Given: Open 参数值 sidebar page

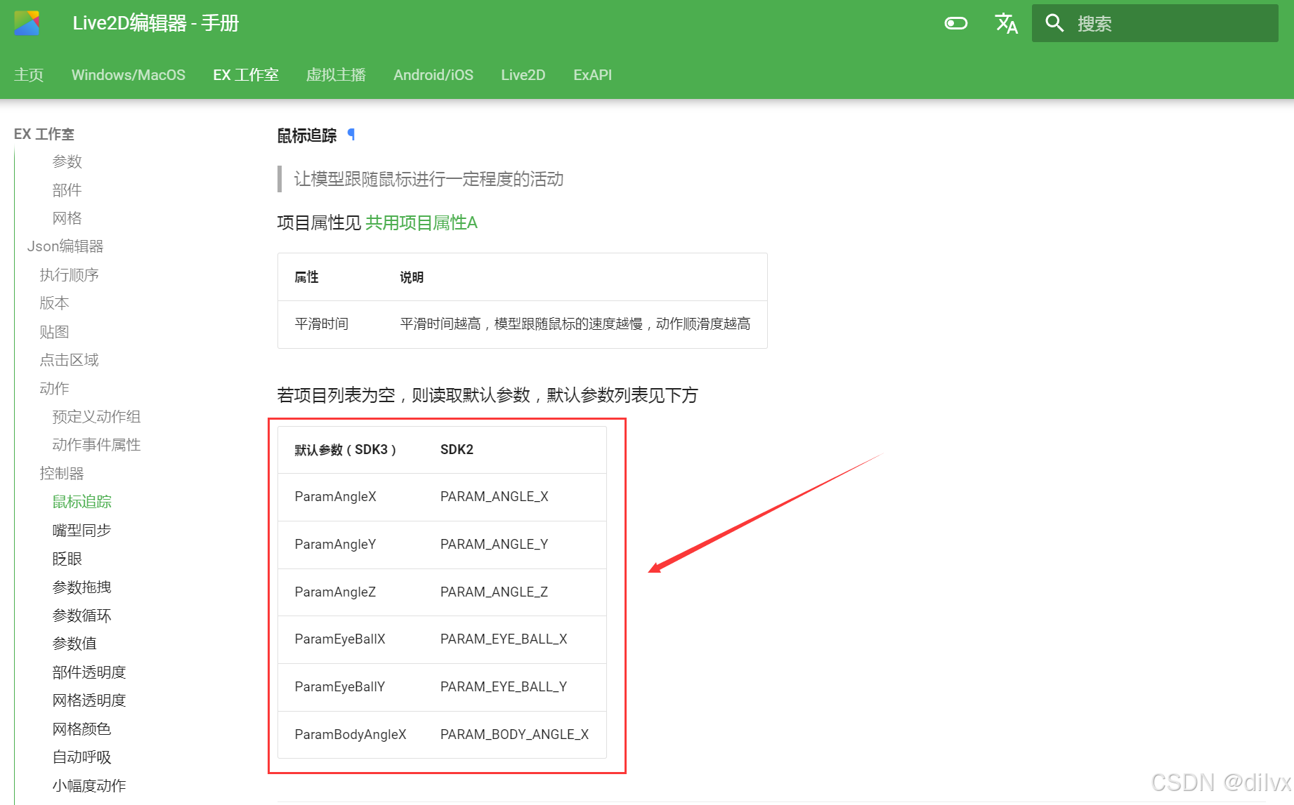Looking at the screenshot, I should click(74, 644).
